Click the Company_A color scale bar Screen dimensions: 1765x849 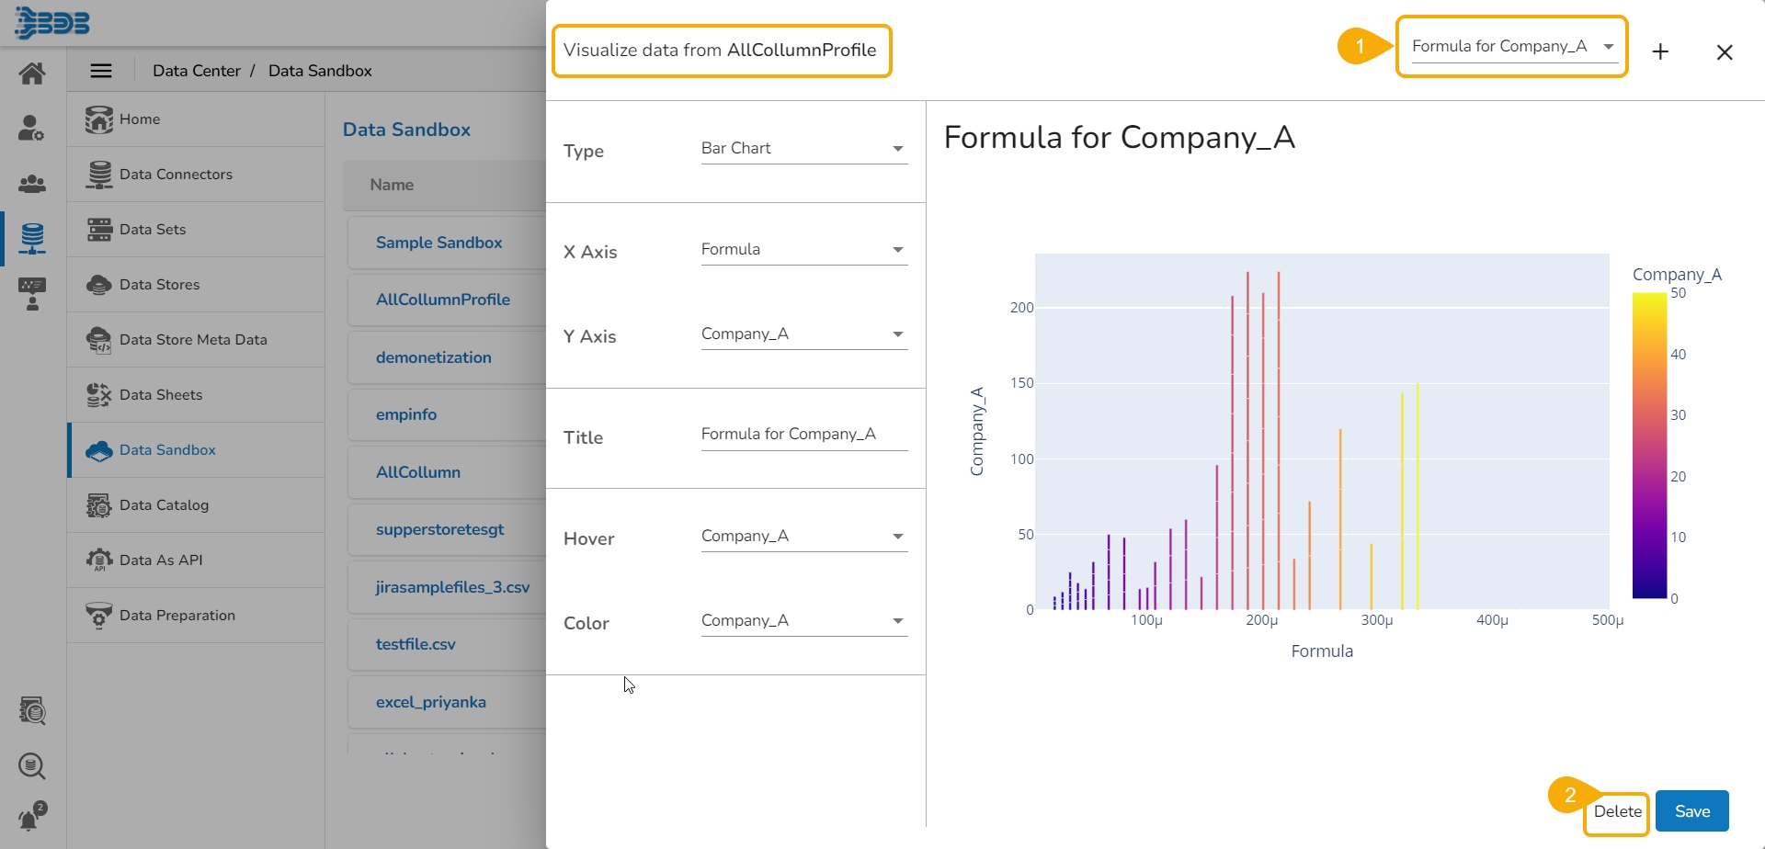click(x=1649, y=446)
